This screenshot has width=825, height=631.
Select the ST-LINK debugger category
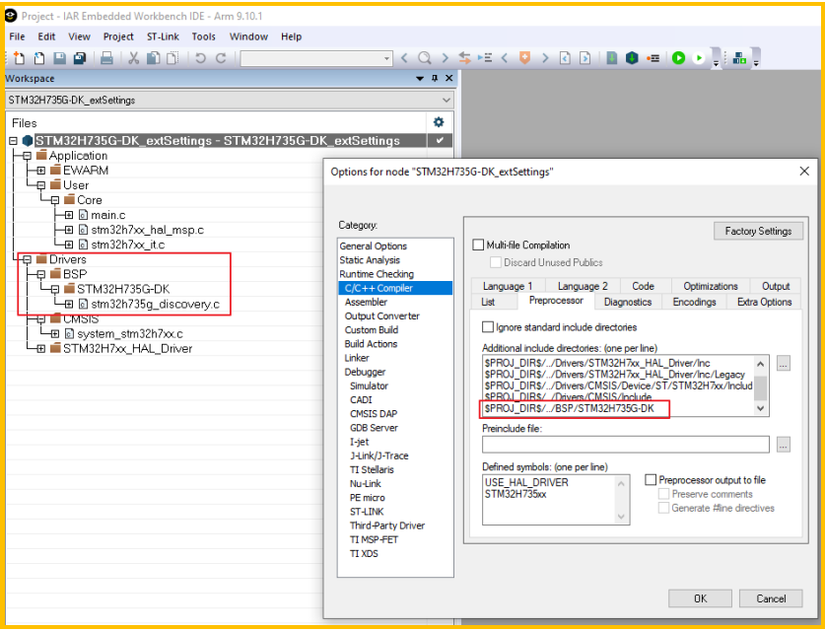tap(367, 512)
